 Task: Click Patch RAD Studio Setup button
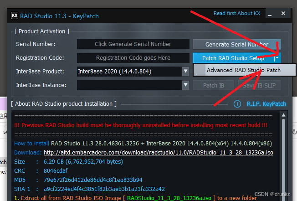(233, 58)
